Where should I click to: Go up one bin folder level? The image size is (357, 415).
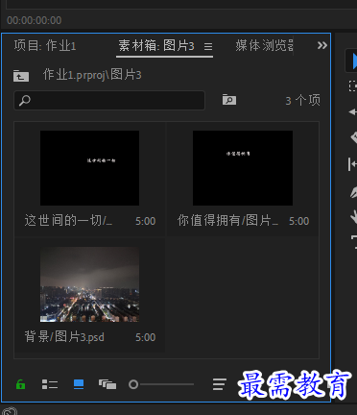[x=21, y=76]
